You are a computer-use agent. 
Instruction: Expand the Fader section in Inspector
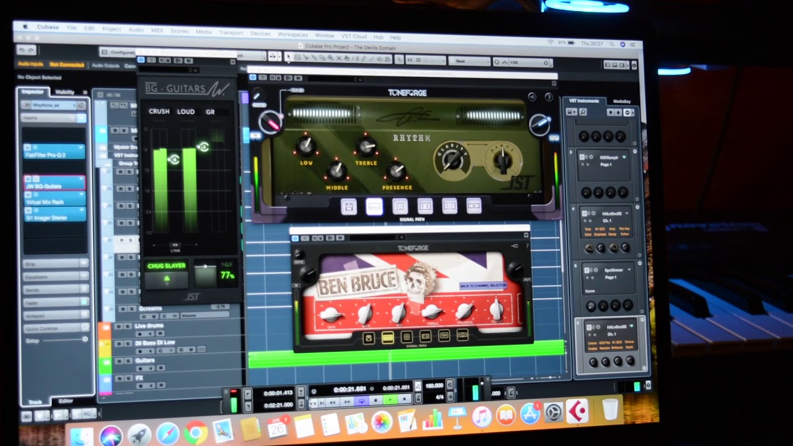point(56,303)
